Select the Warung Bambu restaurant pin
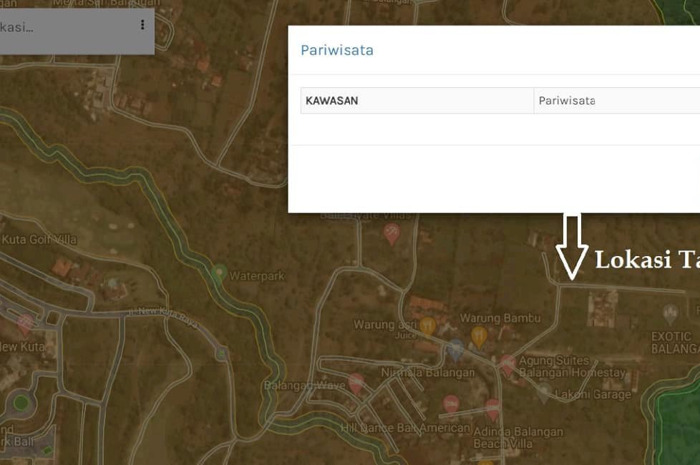Image resolution: width=700 pixels, height=465 pixels. pyautogui.click(x=479, y=336)
